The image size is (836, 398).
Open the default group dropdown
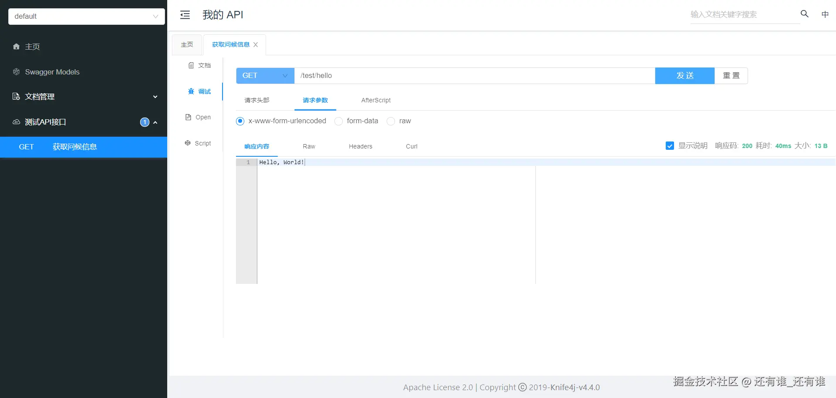87,17
